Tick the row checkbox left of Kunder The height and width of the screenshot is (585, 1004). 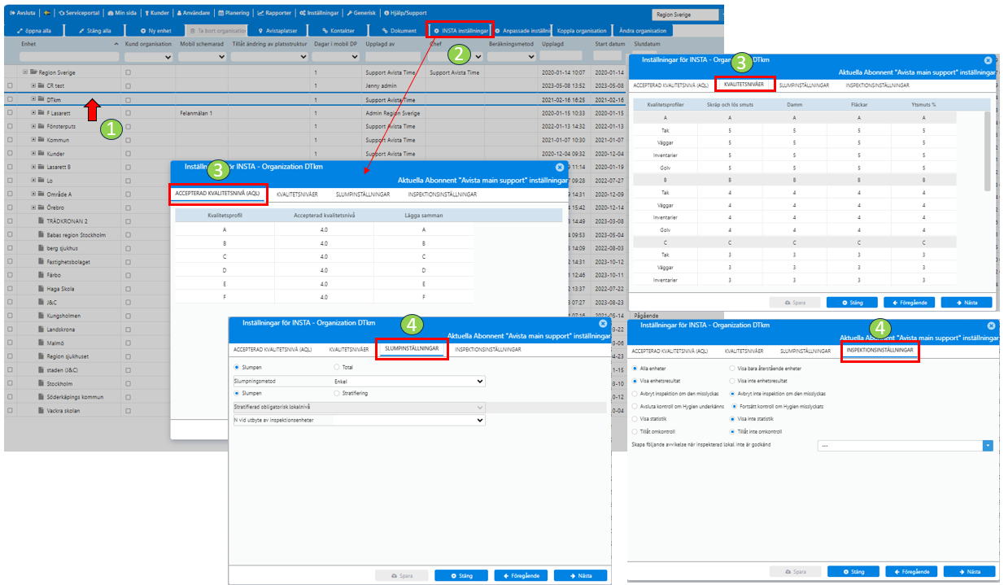(x=10, y=154)
